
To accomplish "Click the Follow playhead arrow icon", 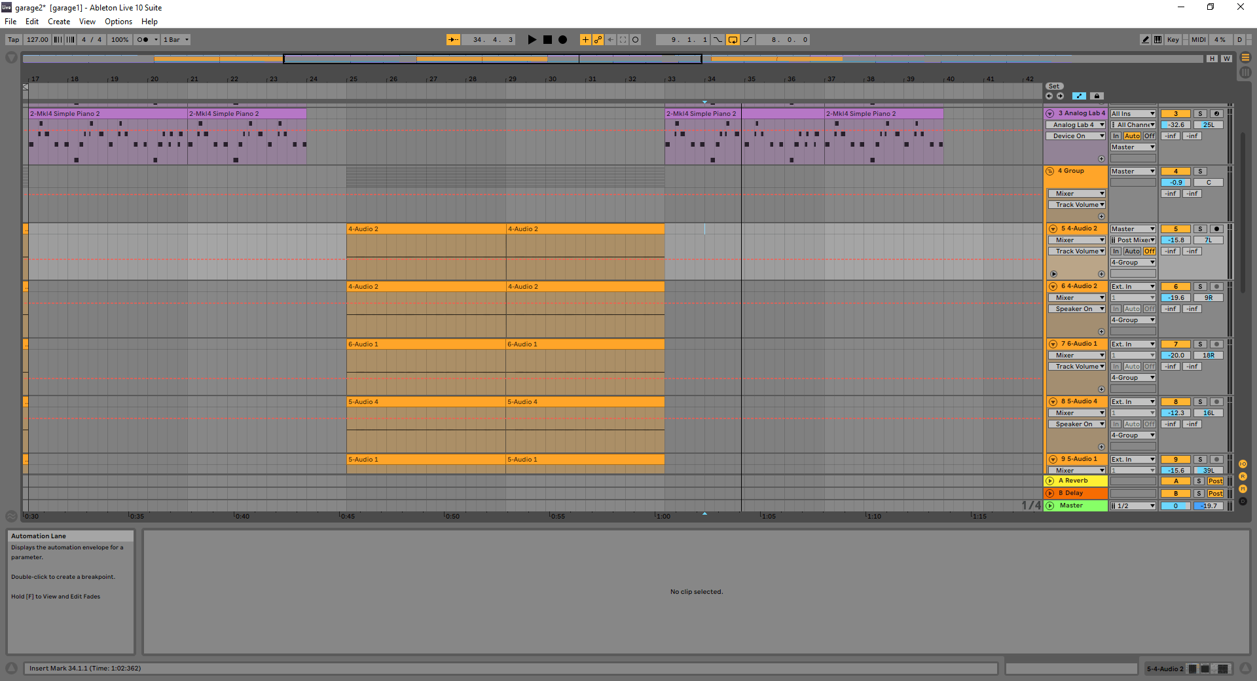I will pos(454,39).
